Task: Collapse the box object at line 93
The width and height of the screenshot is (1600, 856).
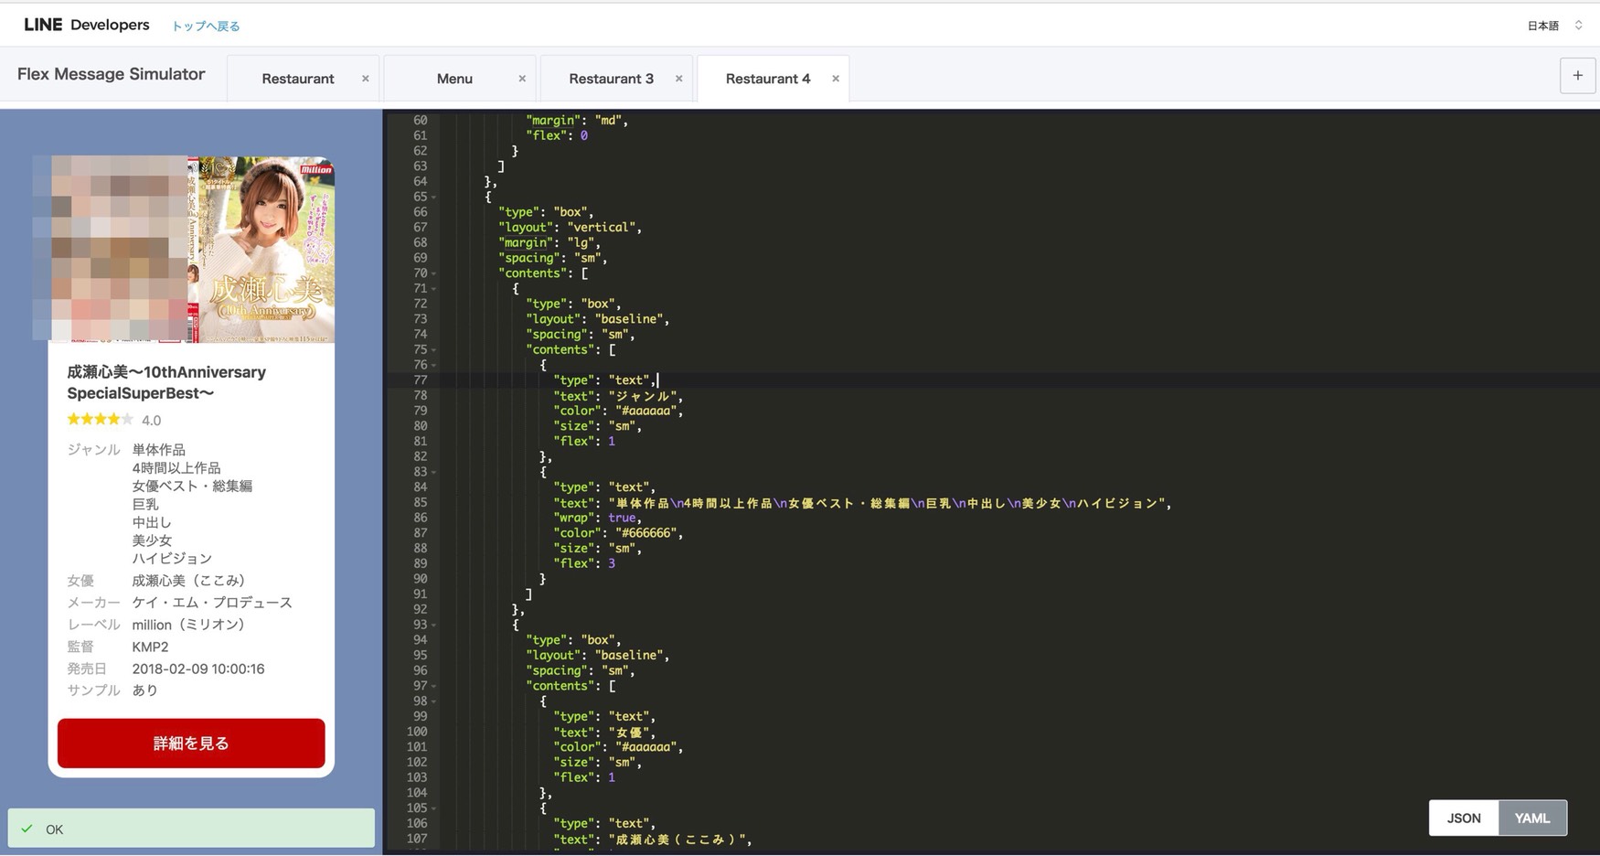Action: click(433, 625)
